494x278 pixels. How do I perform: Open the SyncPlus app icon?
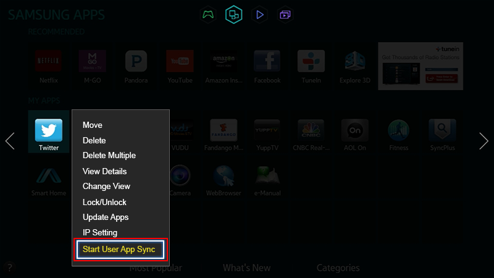pyautogui.click(x=442, y=130)
